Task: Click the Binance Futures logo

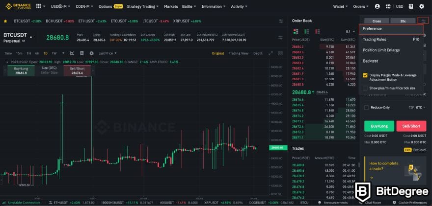Action: (x=18, y=6)
